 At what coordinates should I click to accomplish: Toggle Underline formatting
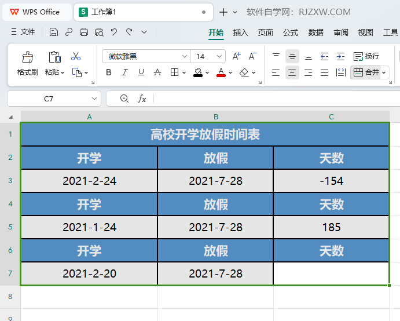[141, 72]
